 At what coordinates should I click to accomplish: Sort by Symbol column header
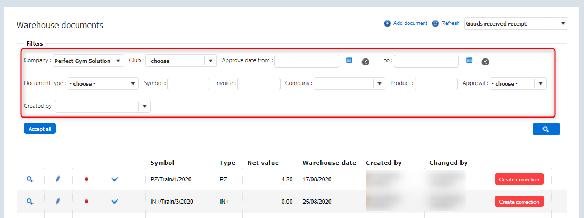(162, 163)
